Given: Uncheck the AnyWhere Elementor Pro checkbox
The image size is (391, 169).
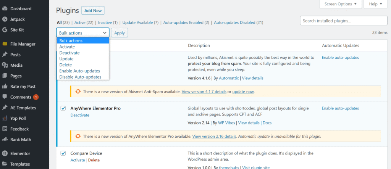Looking at the screenshot, I should pyautogui.click(x=63, y=108).
